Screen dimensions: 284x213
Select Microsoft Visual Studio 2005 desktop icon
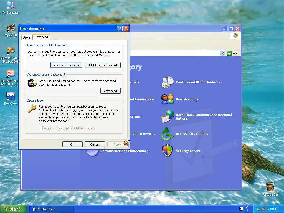pos(10,55)
